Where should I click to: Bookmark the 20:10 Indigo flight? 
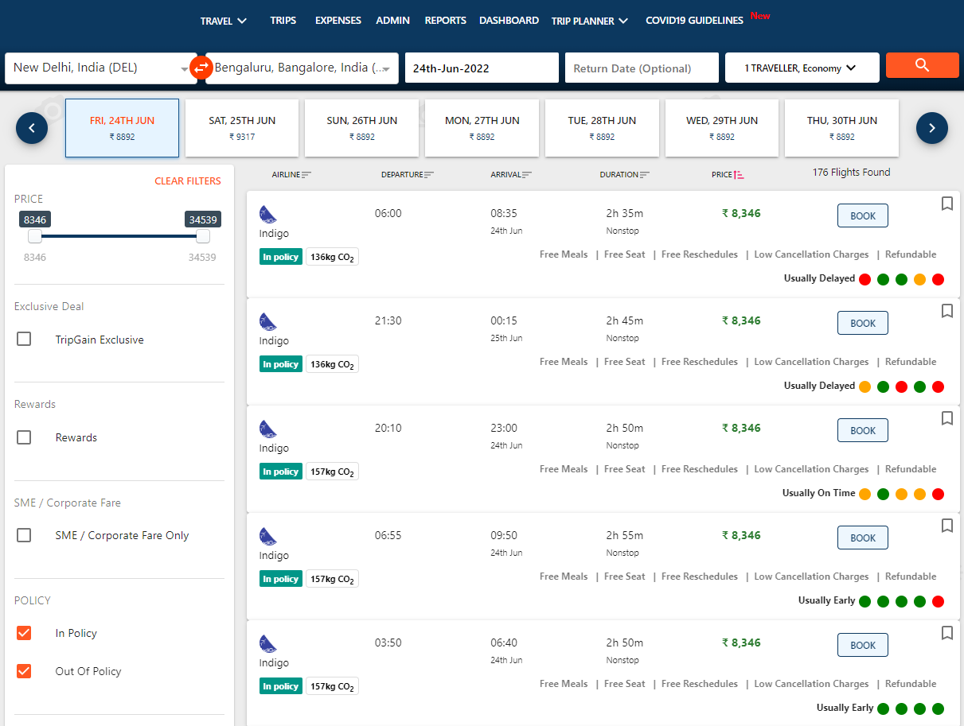tap(946, 418)
